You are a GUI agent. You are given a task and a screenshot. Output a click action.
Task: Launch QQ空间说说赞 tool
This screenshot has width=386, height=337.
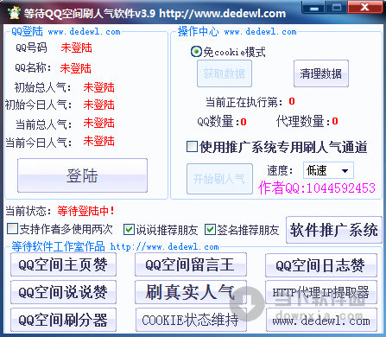point(63,292)
